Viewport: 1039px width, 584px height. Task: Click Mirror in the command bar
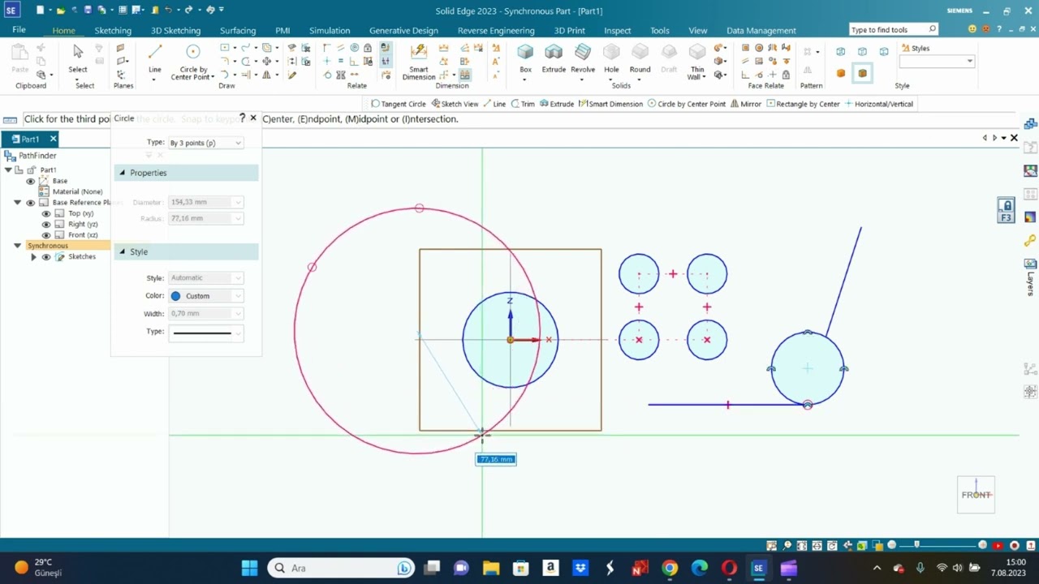point(745,104)
